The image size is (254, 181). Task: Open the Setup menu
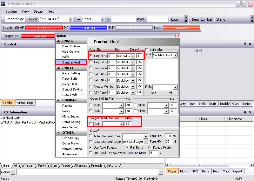(38, 11)
